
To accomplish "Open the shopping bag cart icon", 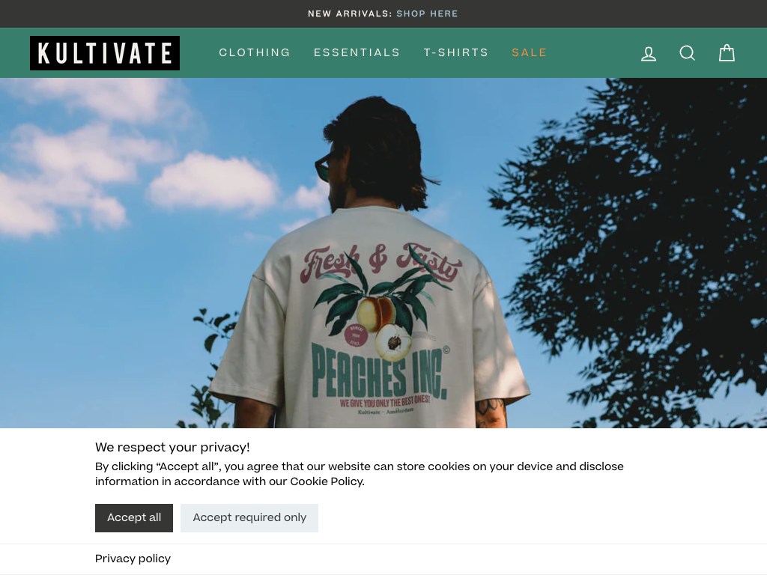I will [727, 53].
